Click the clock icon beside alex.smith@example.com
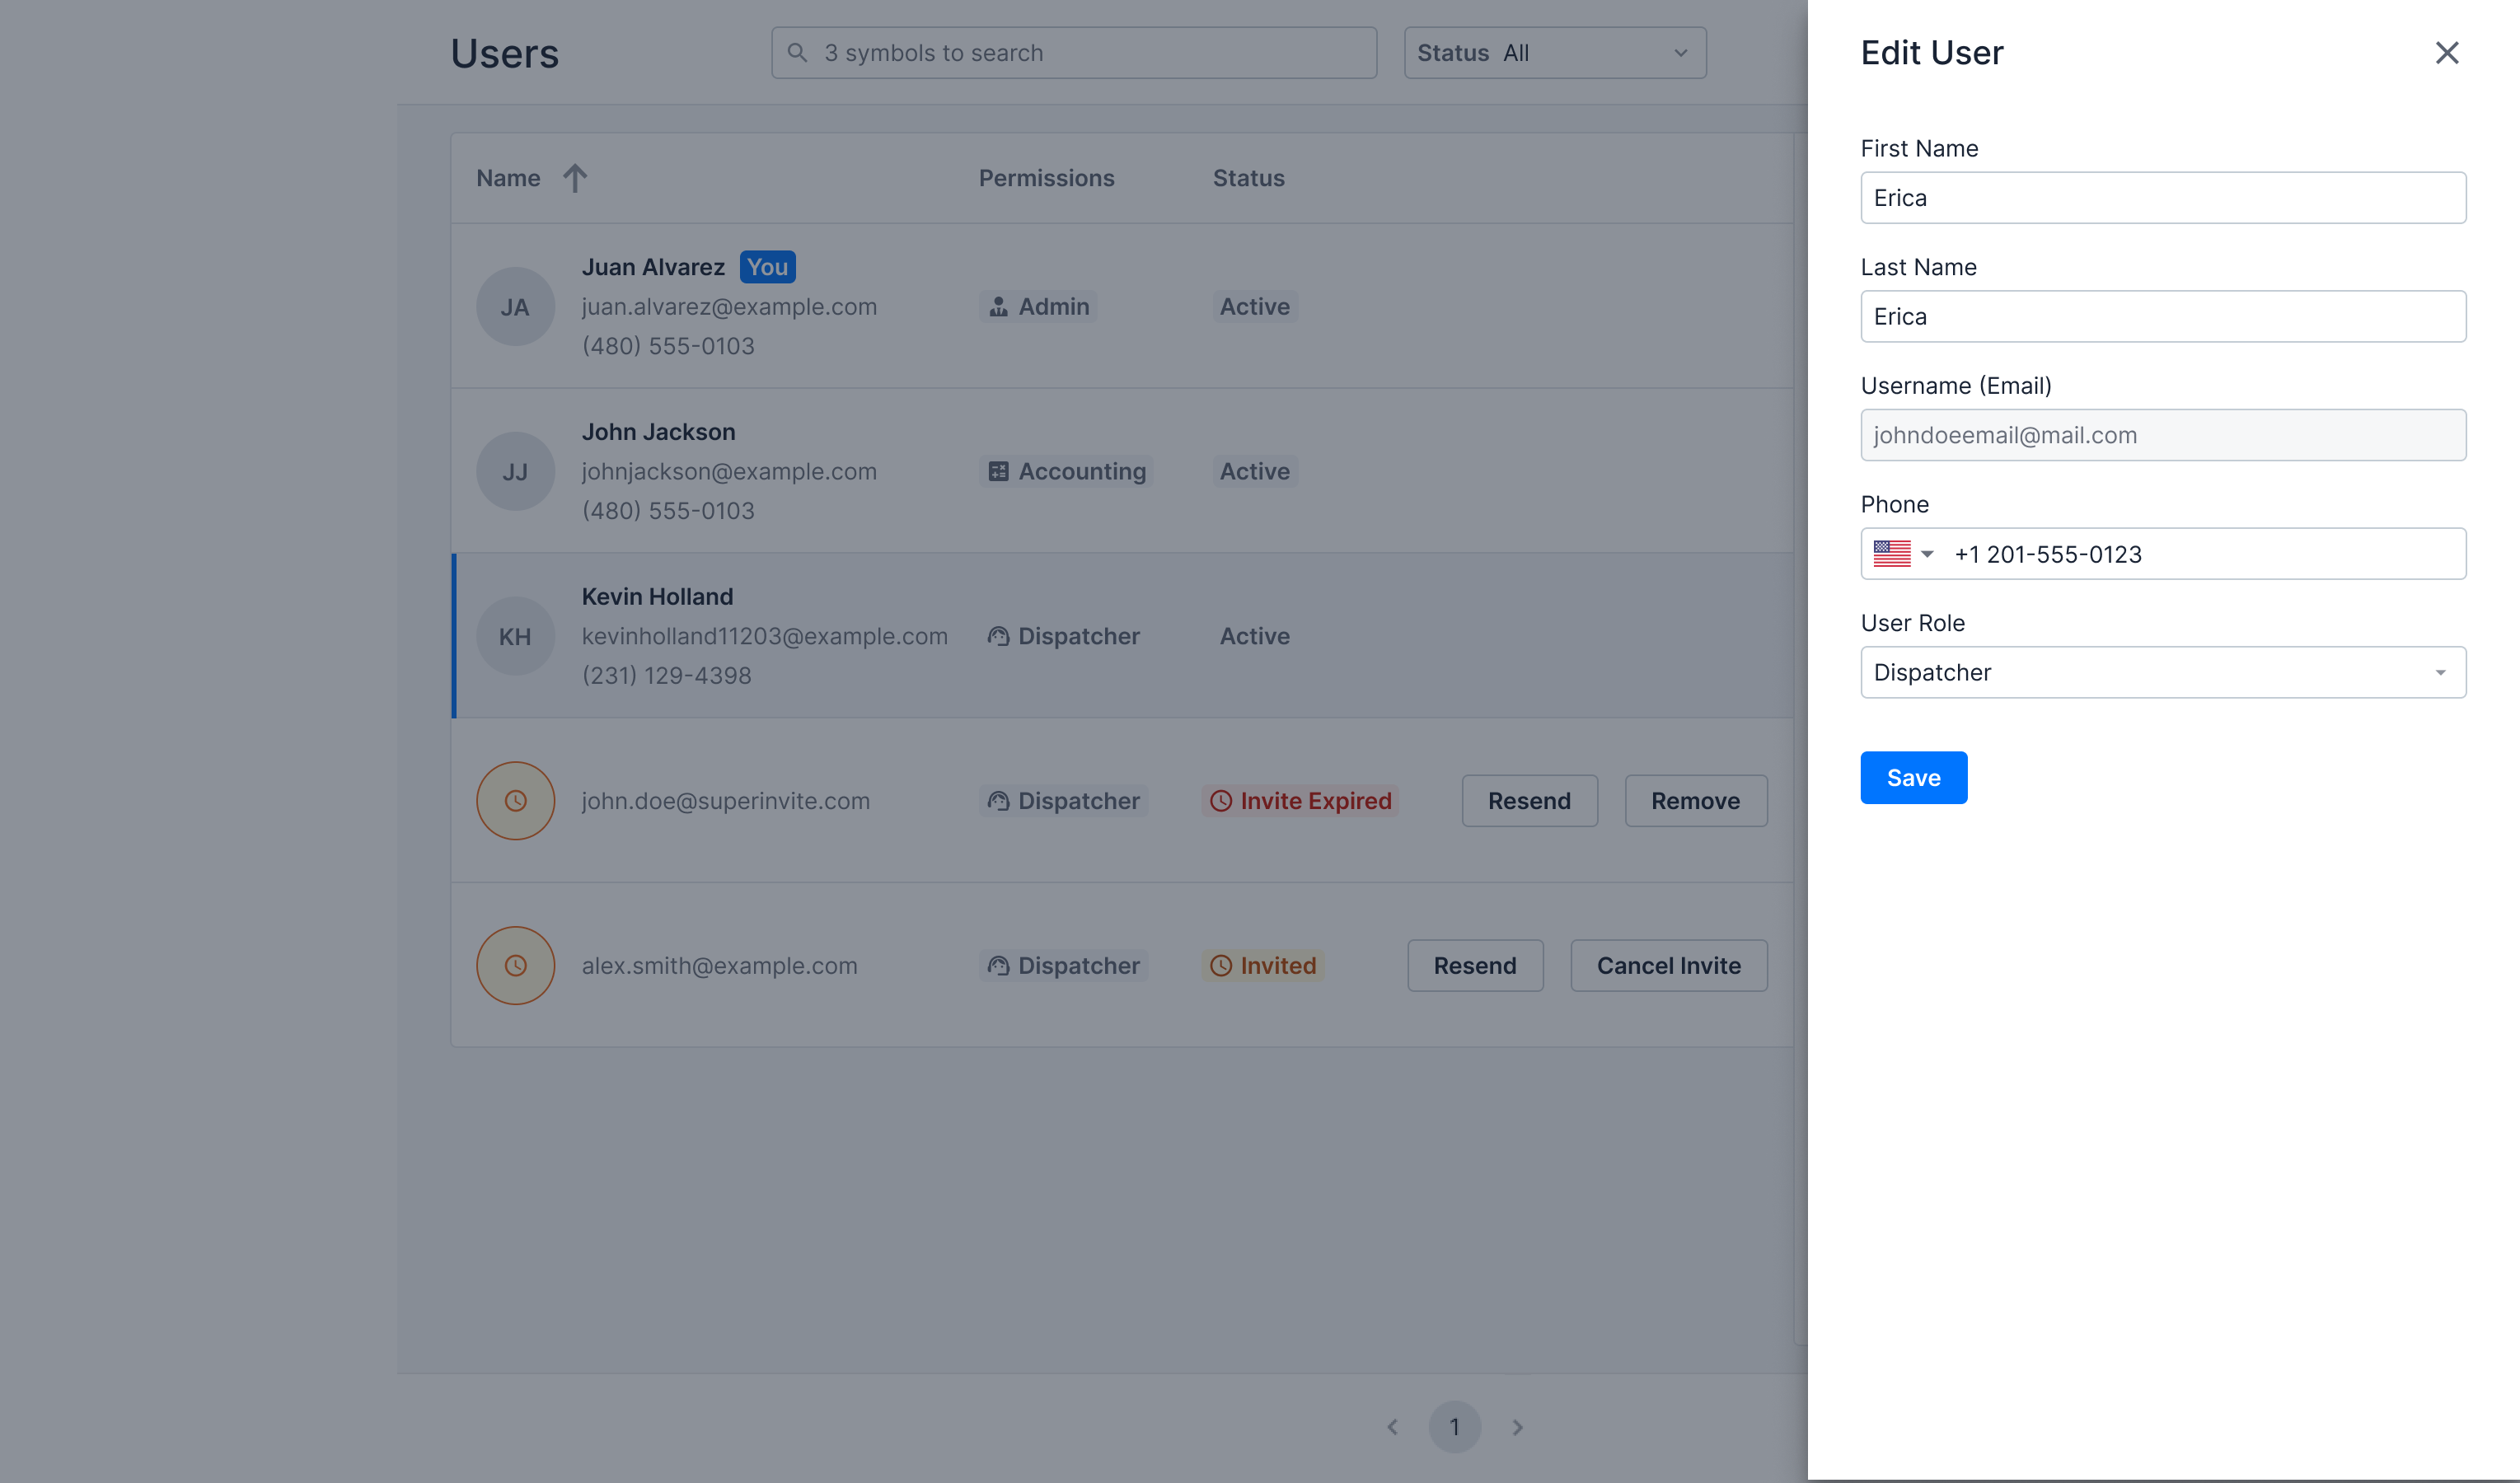The height and width of the screenshot is (1483, 2520). [x=515, y=965]
